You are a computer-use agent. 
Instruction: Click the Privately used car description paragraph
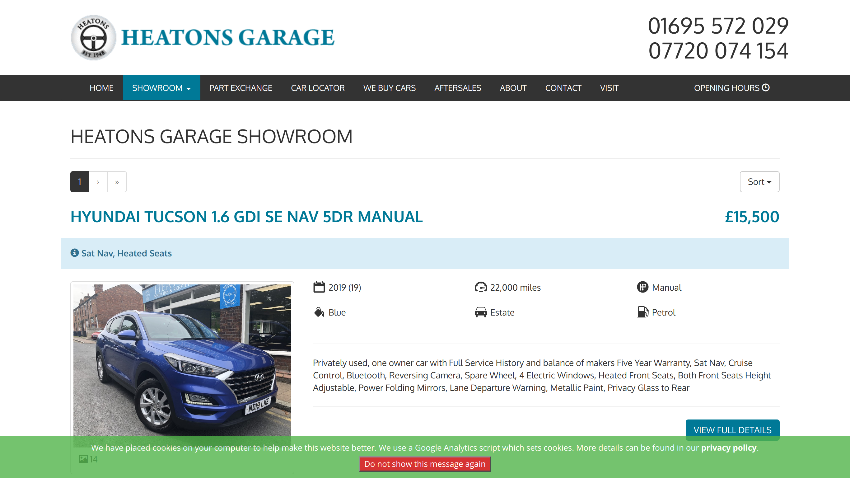coord(542,375)
